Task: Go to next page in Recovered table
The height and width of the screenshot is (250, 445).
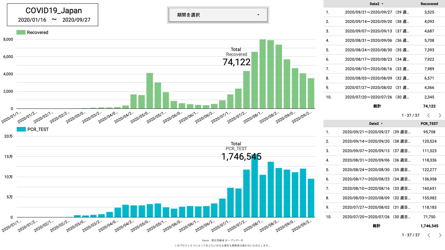Action: point(440,115)
